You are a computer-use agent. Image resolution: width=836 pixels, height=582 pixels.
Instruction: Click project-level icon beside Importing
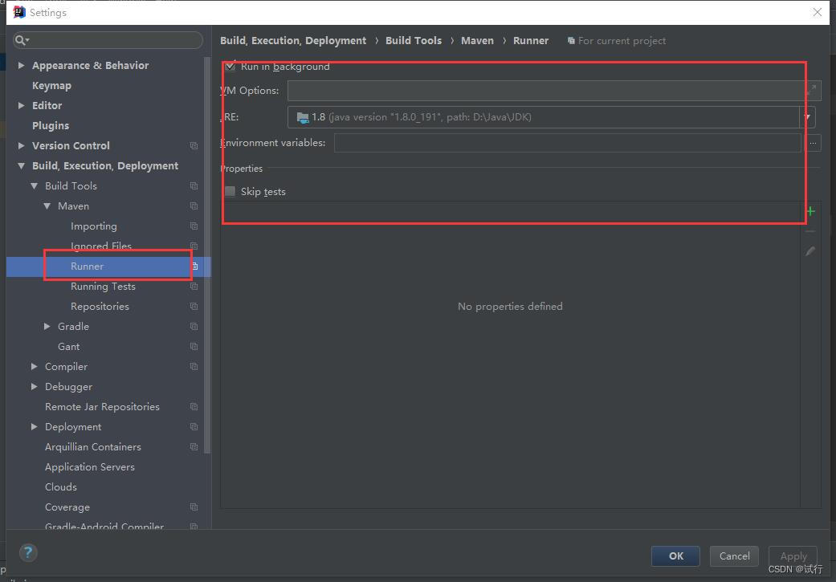point(194,226)
